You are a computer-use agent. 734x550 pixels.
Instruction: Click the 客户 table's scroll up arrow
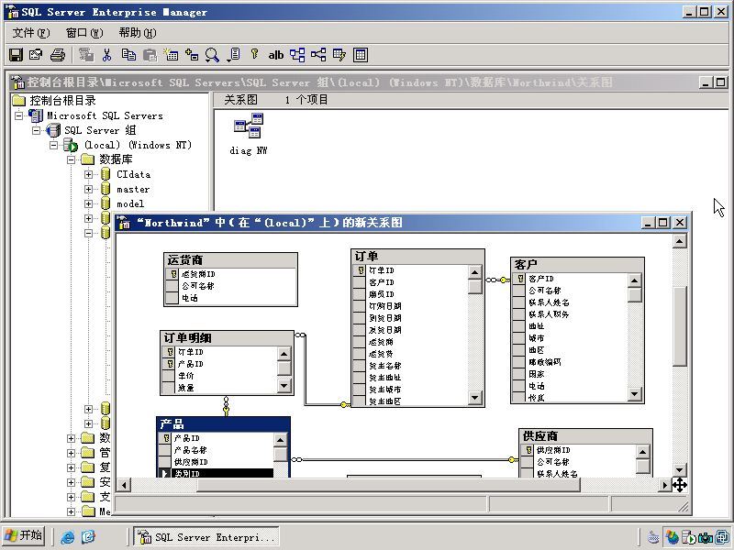(x=634, y=280)
